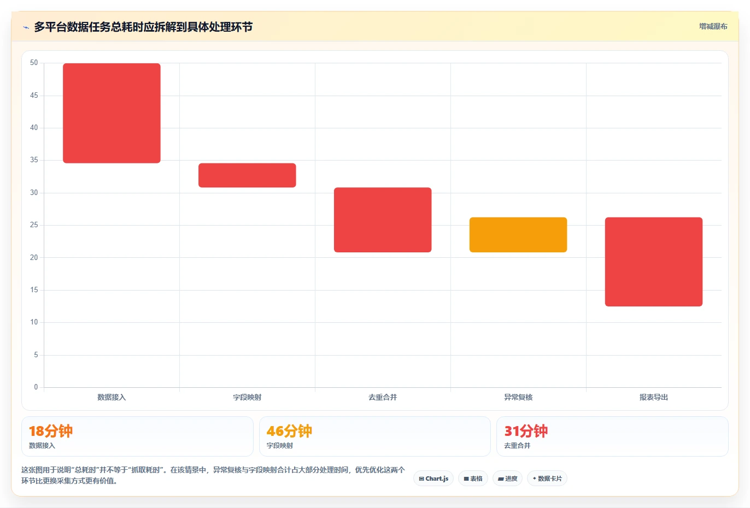750x508 pixels.
Task: Select the Chart.js chip
Action: click(x=433, y=479)
